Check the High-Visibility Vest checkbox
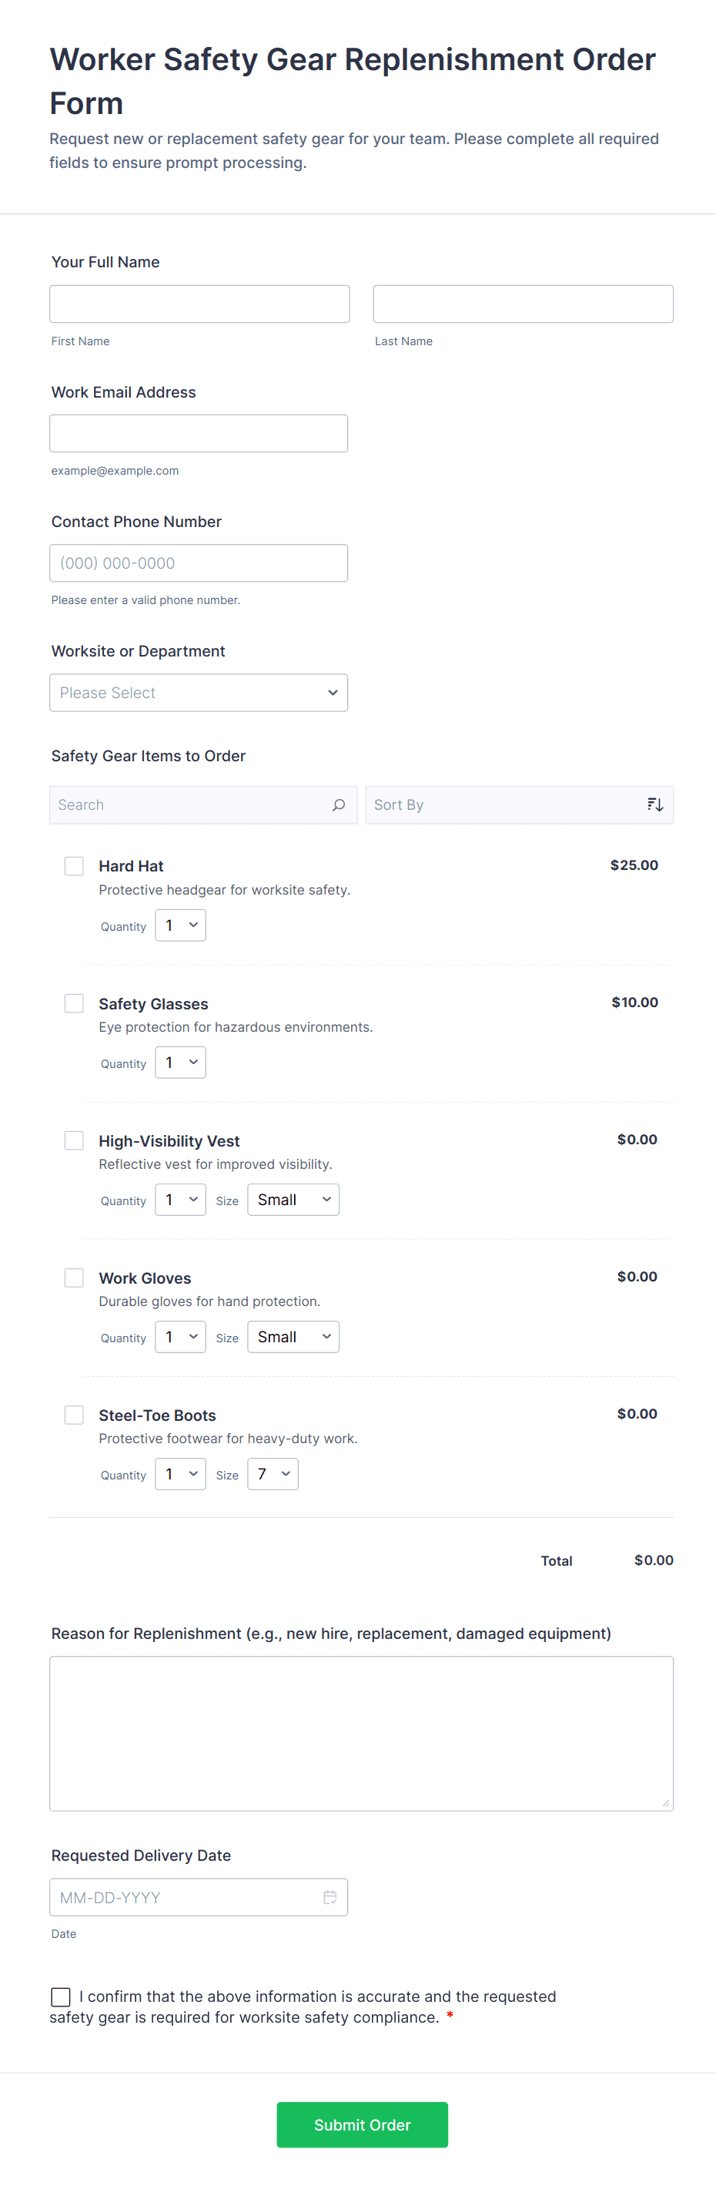The image size is (716, 2186). tap(75, 1140)
